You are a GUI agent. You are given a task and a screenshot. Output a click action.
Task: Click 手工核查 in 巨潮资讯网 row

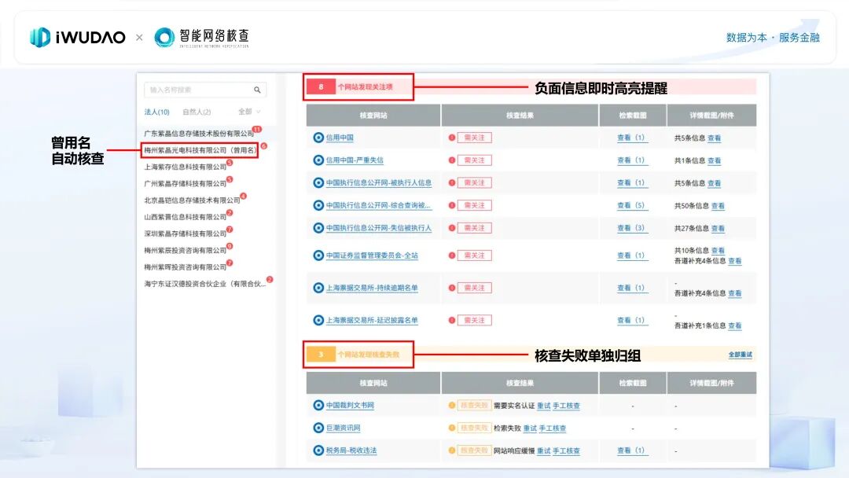(x=553, y=428)
